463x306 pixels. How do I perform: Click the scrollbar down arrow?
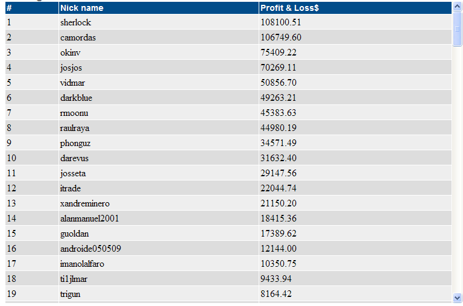point(457,297)
